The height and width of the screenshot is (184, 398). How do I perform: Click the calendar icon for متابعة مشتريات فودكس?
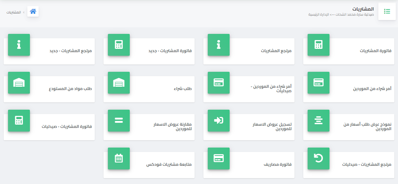118,158
